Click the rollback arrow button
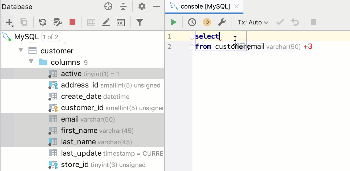The height and width of the screenshot is (171, 350). pos(295,22)
